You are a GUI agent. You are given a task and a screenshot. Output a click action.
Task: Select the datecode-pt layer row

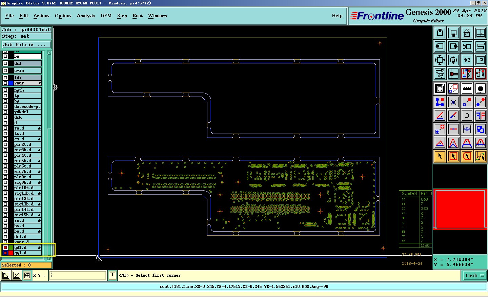[x=28, y=106]
